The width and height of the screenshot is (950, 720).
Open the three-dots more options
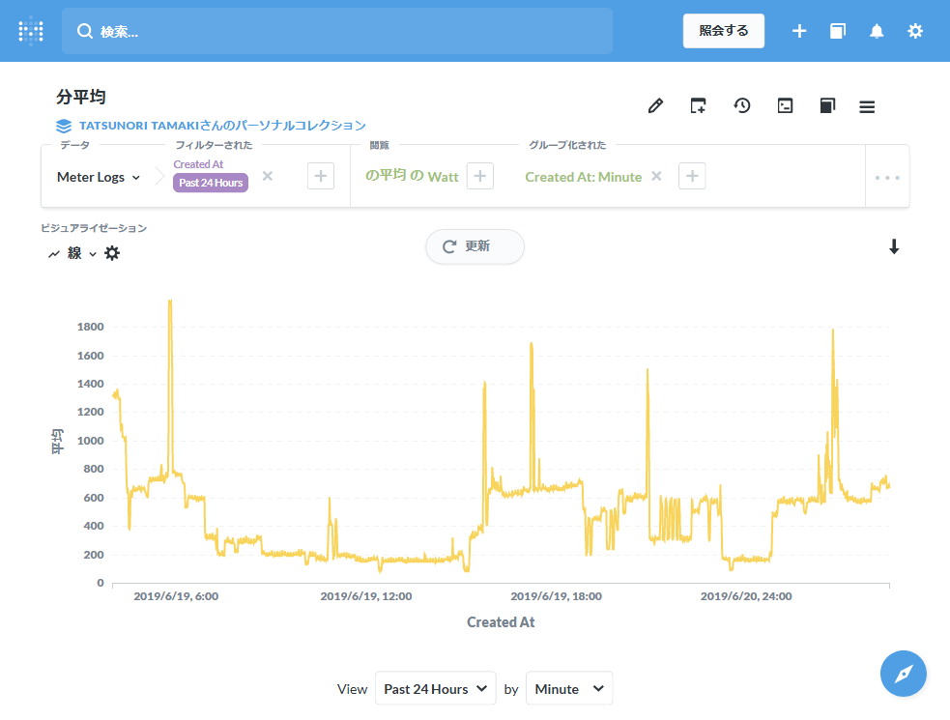[x=887, y=178]
